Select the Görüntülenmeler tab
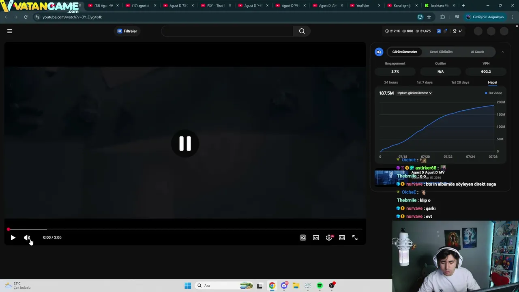The image size is (519, 292). pos(405,52)
